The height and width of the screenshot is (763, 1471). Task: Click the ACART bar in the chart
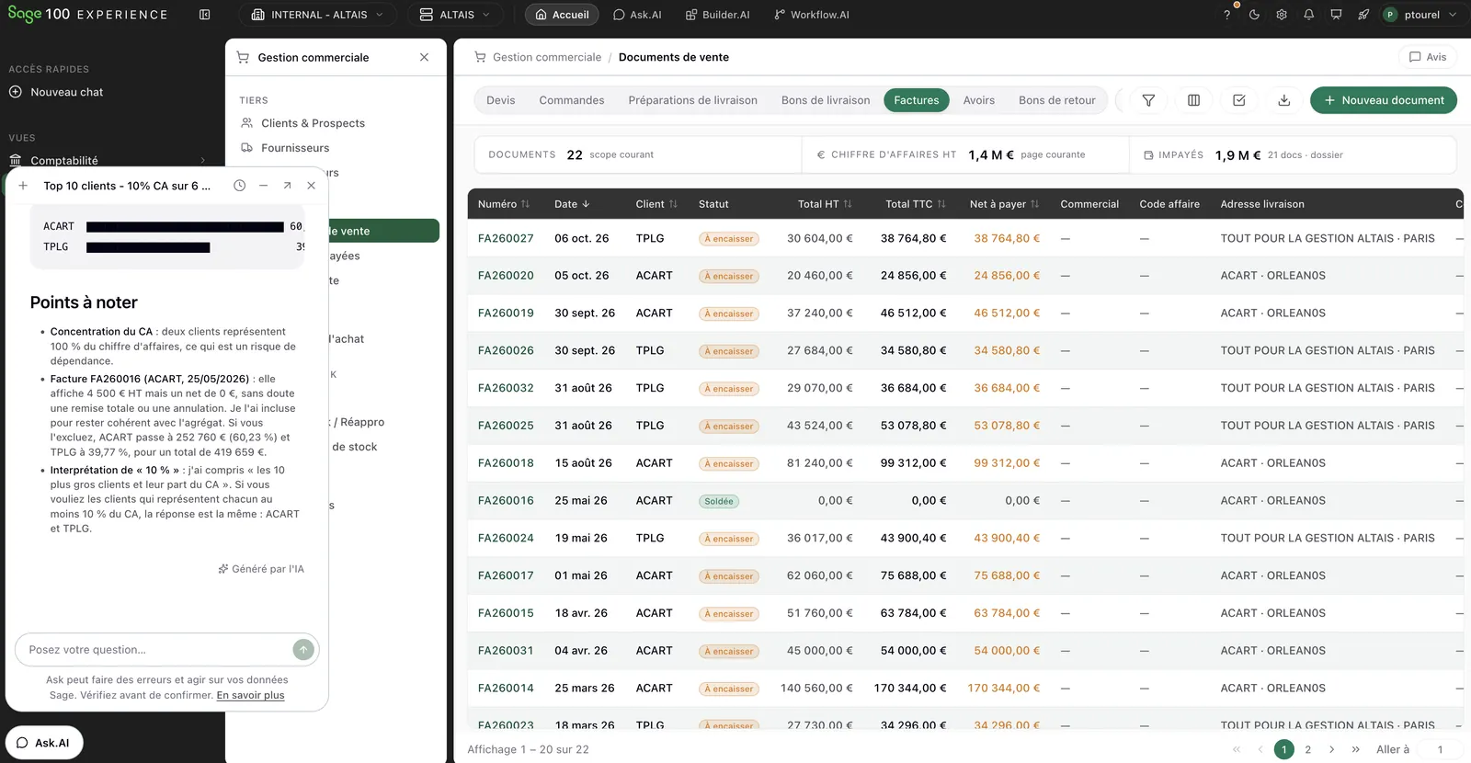[x=185, y=226]
